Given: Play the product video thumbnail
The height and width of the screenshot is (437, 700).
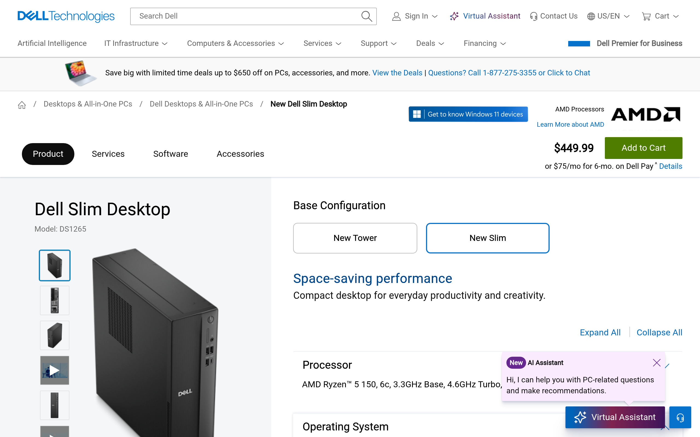Looking at the screenshot, I should [54, 370].
